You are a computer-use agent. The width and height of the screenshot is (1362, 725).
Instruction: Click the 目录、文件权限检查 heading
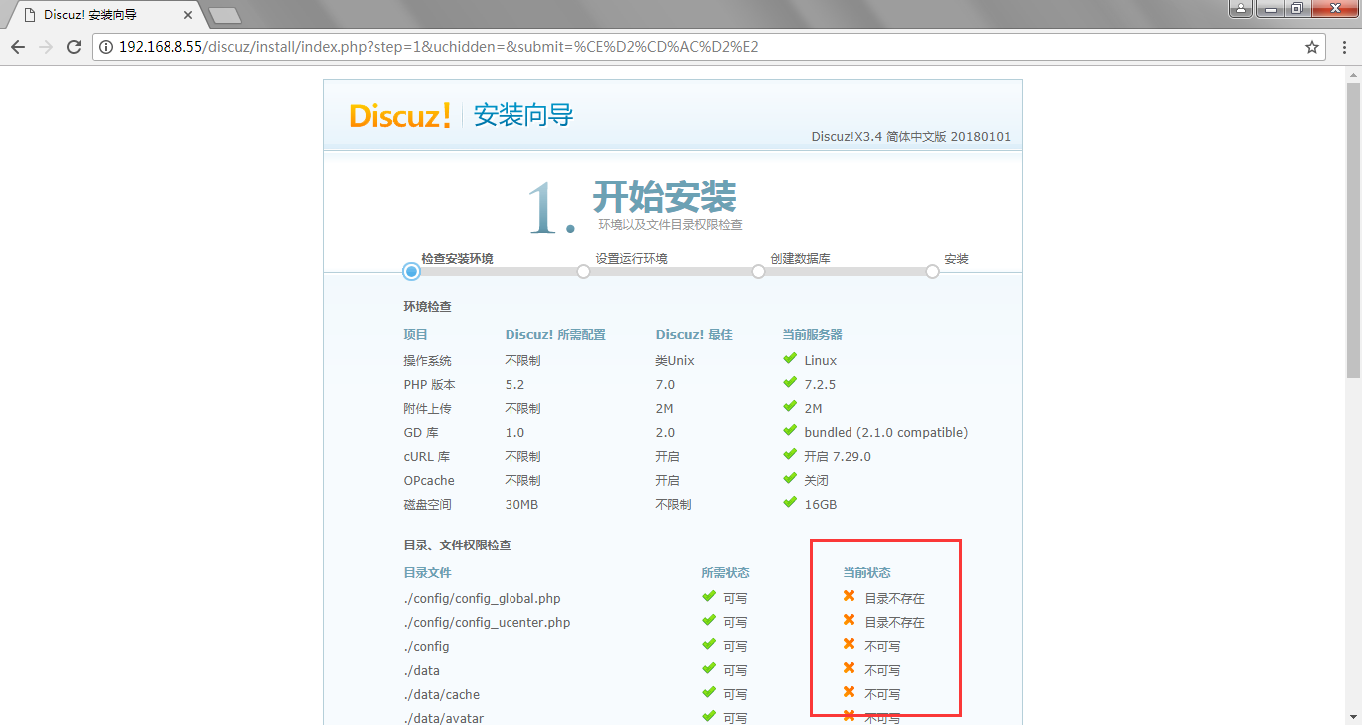pyautogui.click(x=457, y=545)
